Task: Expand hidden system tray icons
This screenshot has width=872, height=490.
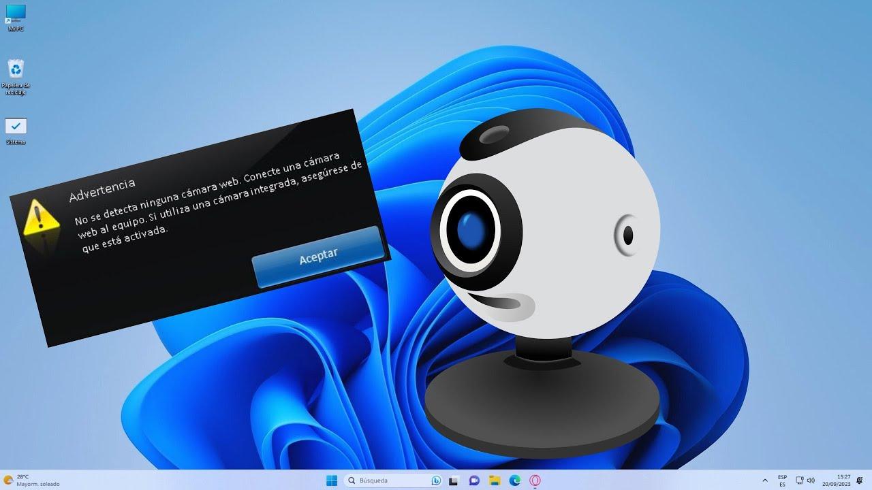Action: click(765, 480)
